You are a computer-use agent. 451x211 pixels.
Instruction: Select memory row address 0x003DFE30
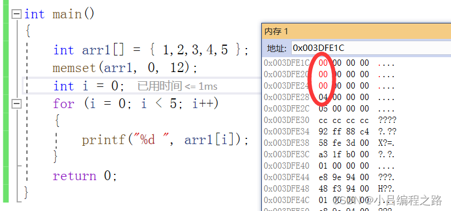287,120
